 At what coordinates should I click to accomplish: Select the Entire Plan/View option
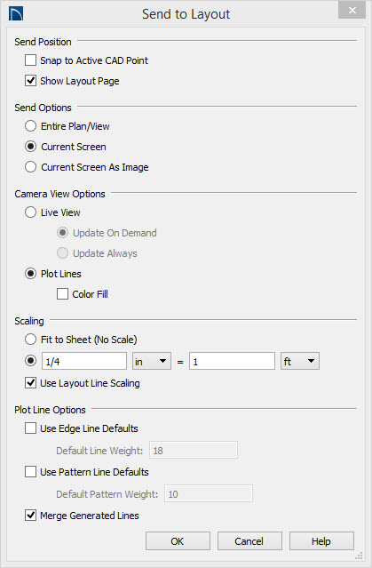(31, 126)
